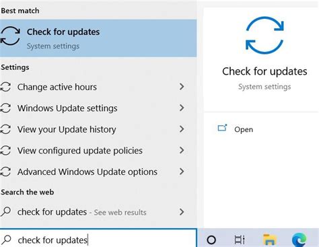Click the sync icon next to View your Update history
Image resolution: width=319 pixels, height=247 pixels.
pos(5,129)
